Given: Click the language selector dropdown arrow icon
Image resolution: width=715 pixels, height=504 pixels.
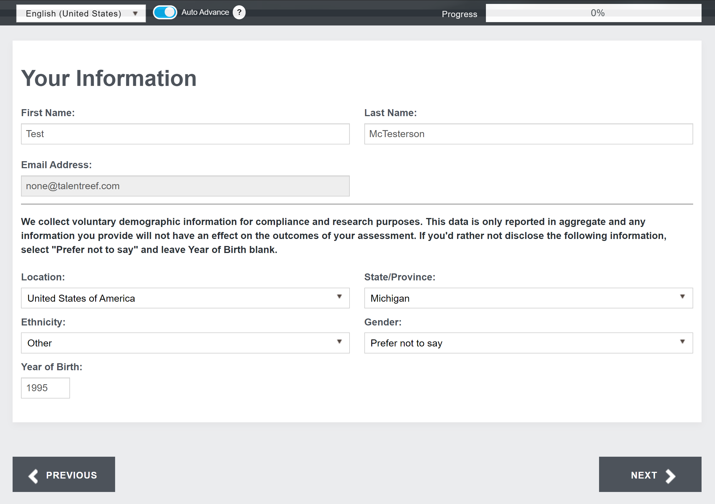Looking at the screenshot, I should pos(135,14).
